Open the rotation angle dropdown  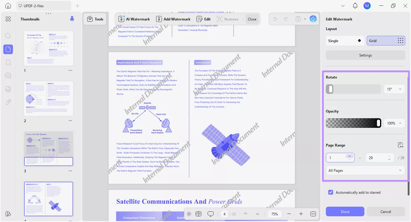tap(394, 89)
